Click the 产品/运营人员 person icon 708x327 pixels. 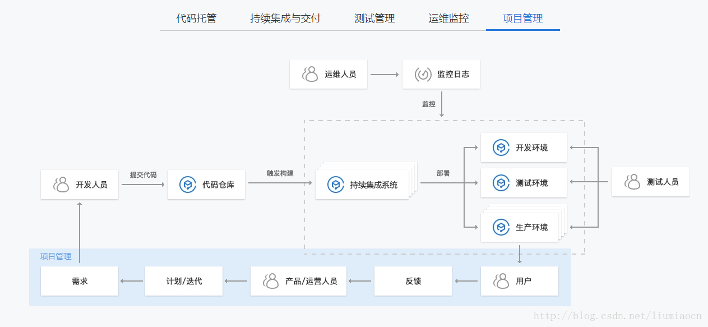(x=271, y=280)
